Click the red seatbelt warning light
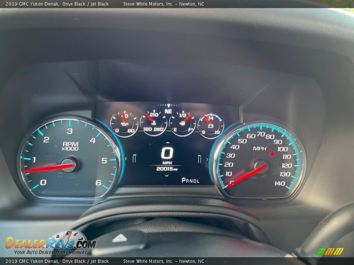 [272, 154]
